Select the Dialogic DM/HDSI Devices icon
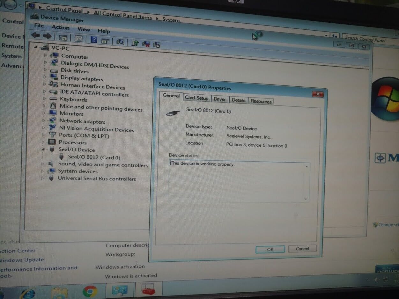Screen dimensions: 399x299 [x=55, y=62]
